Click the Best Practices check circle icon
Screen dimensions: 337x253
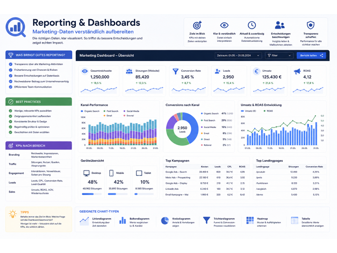point(11,102)
